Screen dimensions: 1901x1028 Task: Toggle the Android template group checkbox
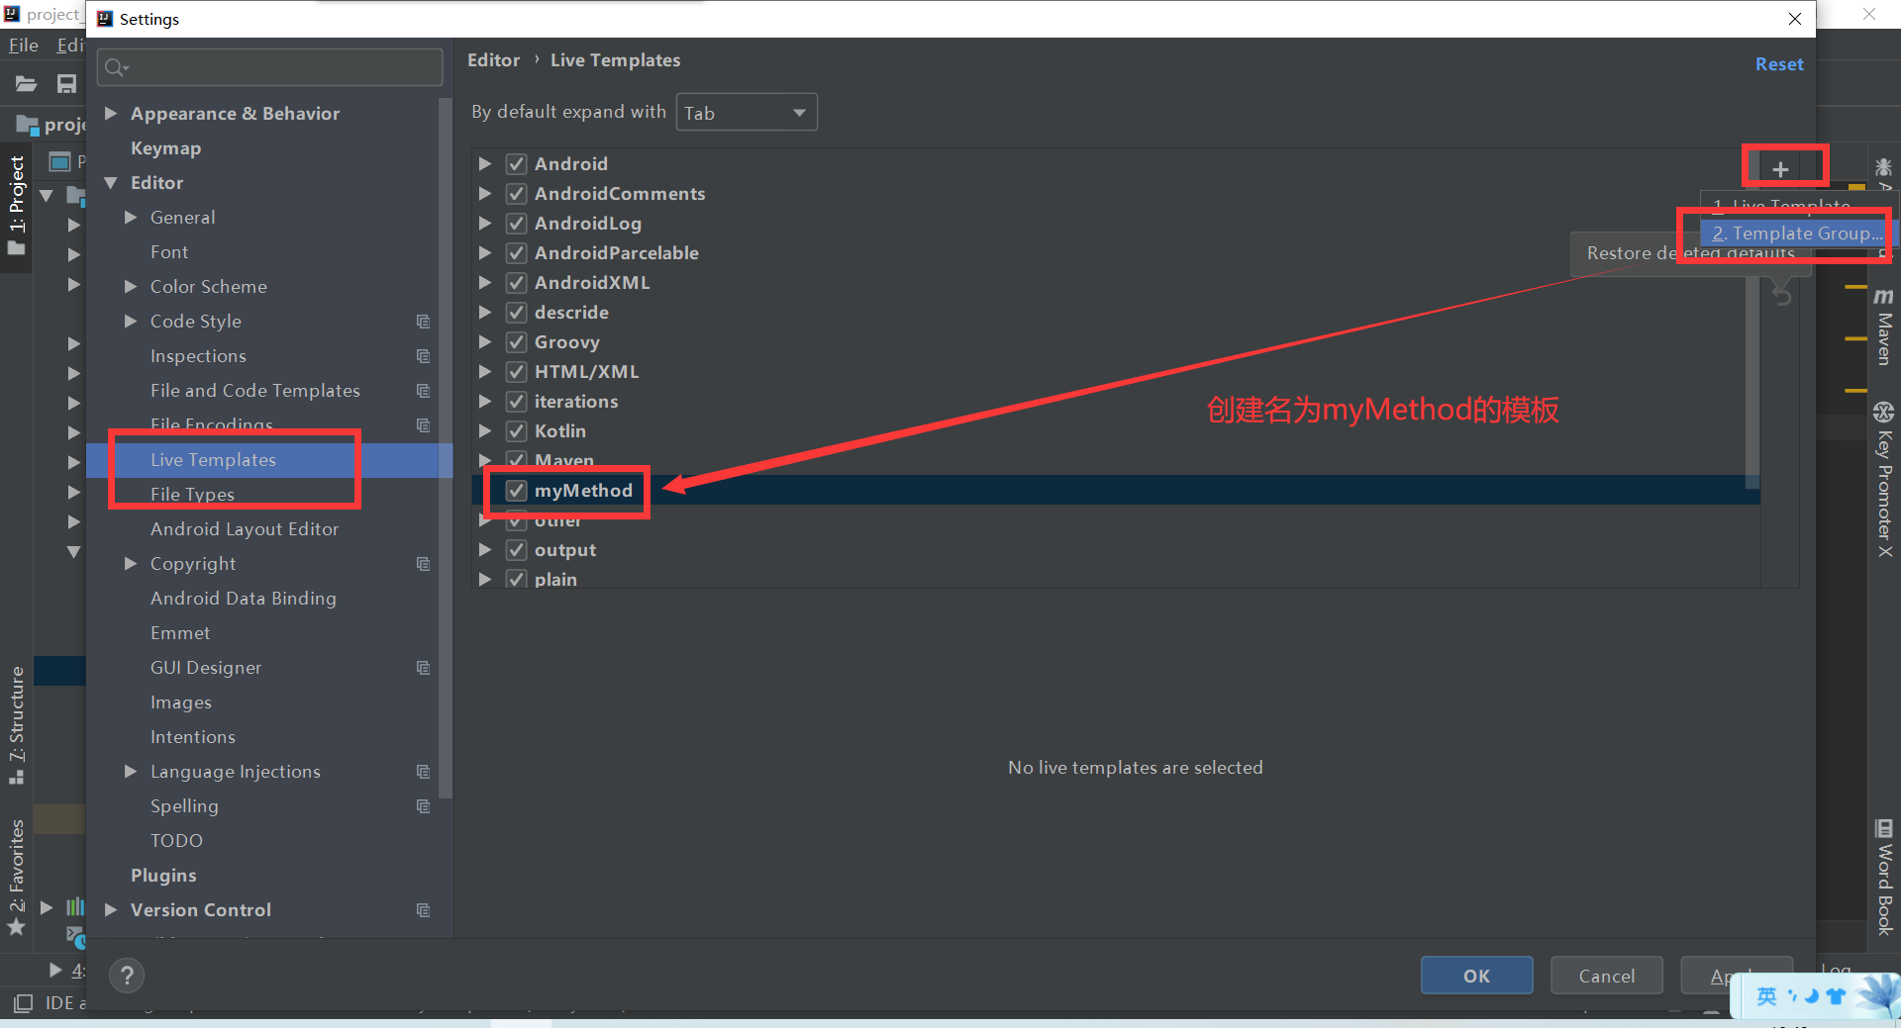516,164
